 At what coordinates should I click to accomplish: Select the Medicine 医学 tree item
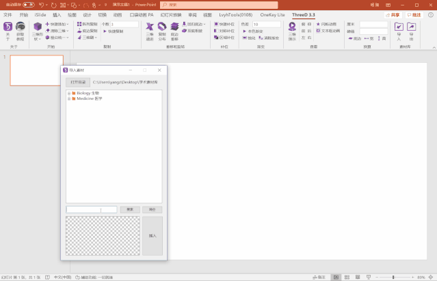tap(90, 98)
